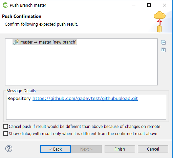
Task: Click the Expand All icon
Action: (163, 50)
